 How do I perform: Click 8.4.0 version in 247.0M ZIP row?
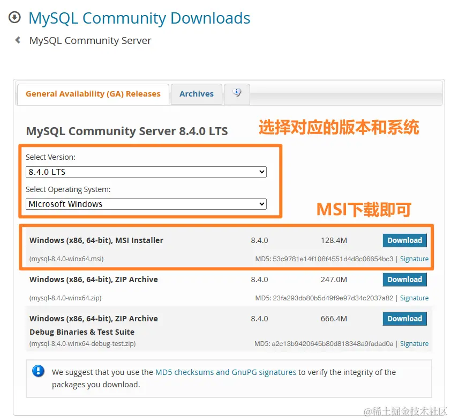coord(259,279)
